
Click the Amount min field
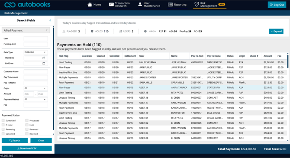pyautogui.click(x=29, y=94)
